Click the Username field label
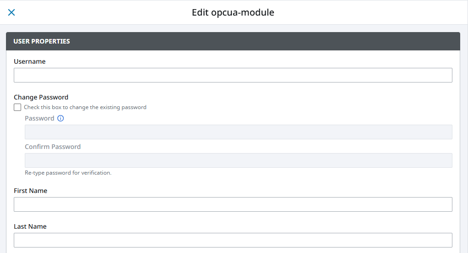Image resolution: width=468 pixels, height=253 pixels. (x=29, y=61)
